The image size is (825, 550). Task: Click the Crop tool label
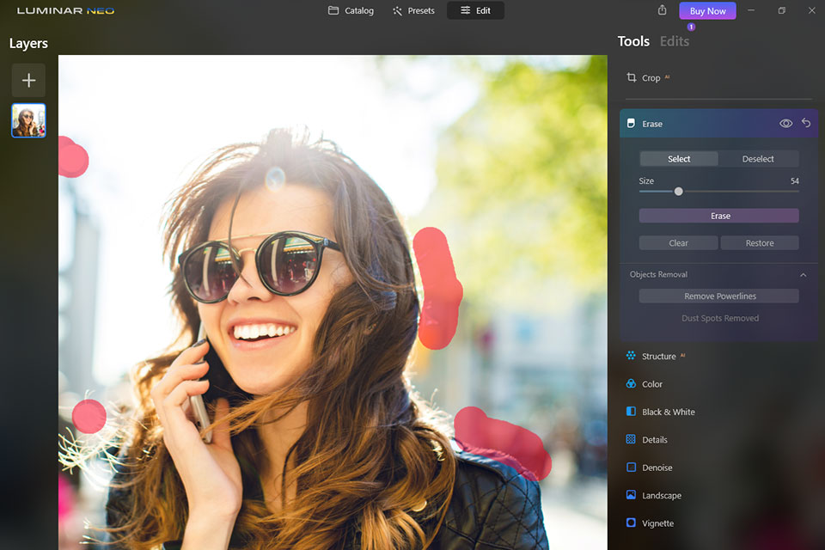(651, 78)
